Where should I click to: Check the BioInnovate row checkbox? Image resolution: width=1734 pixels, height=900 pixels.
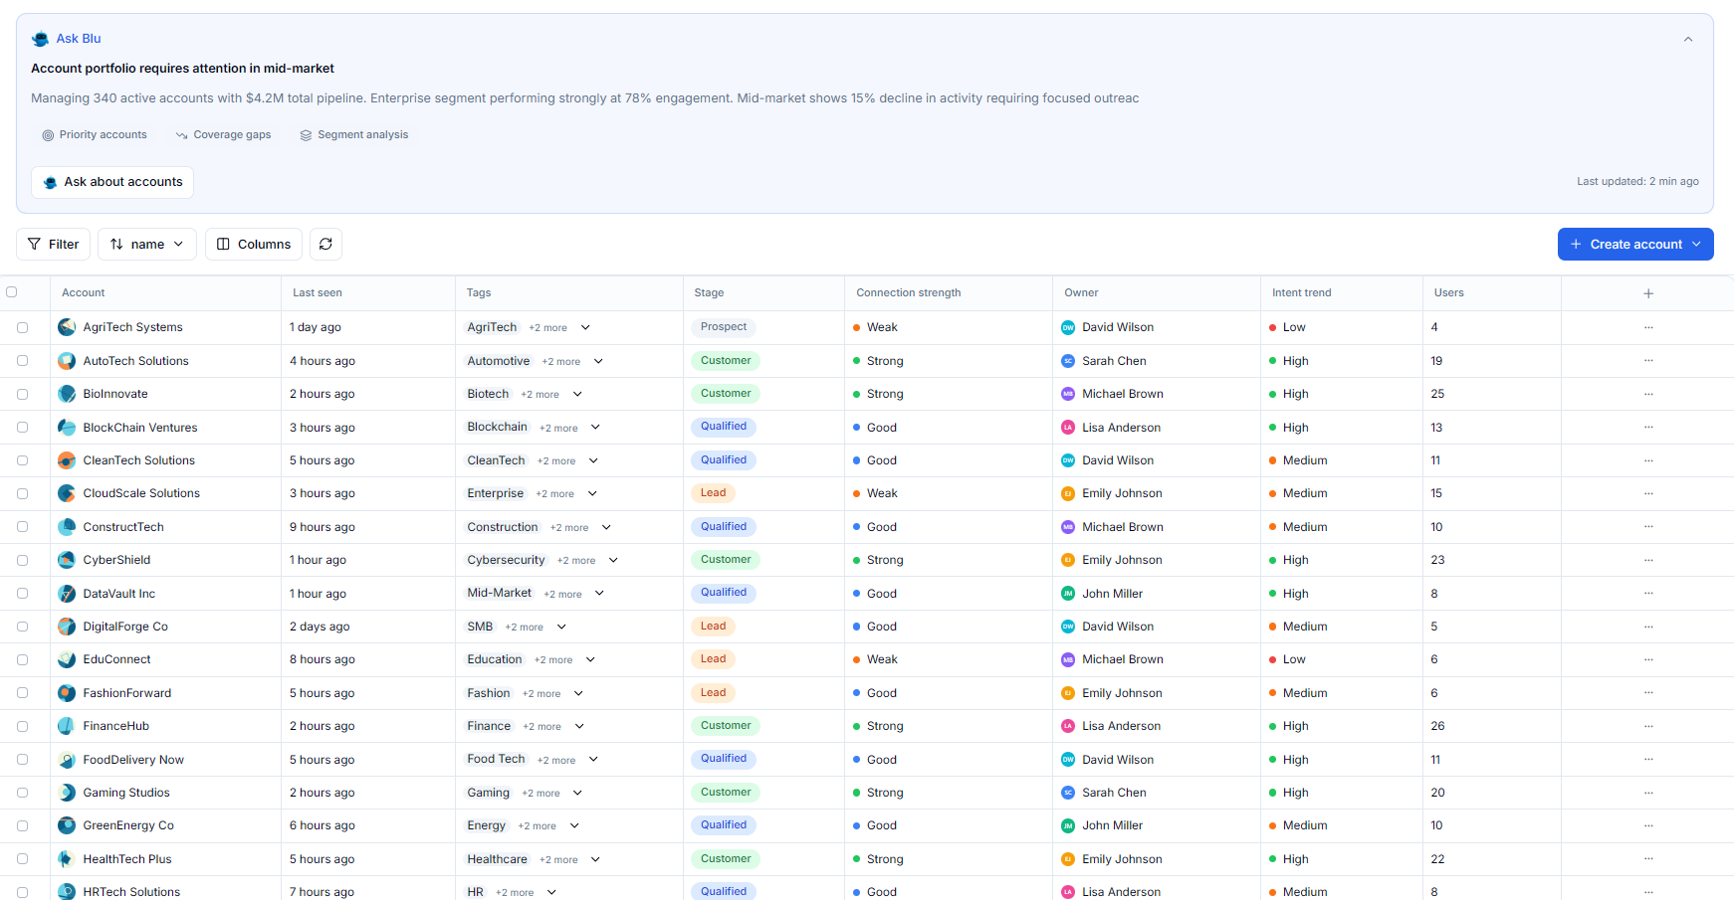(23, 394)
